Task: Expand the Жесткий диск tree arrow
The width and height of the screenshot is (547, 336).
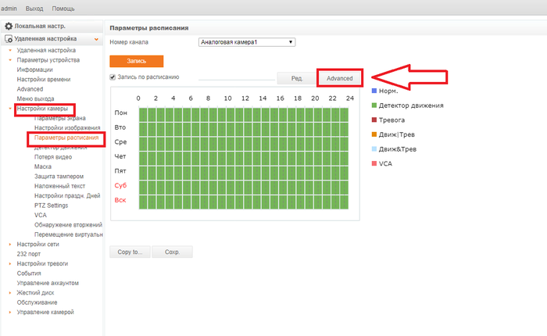Action: coord(10,293)
